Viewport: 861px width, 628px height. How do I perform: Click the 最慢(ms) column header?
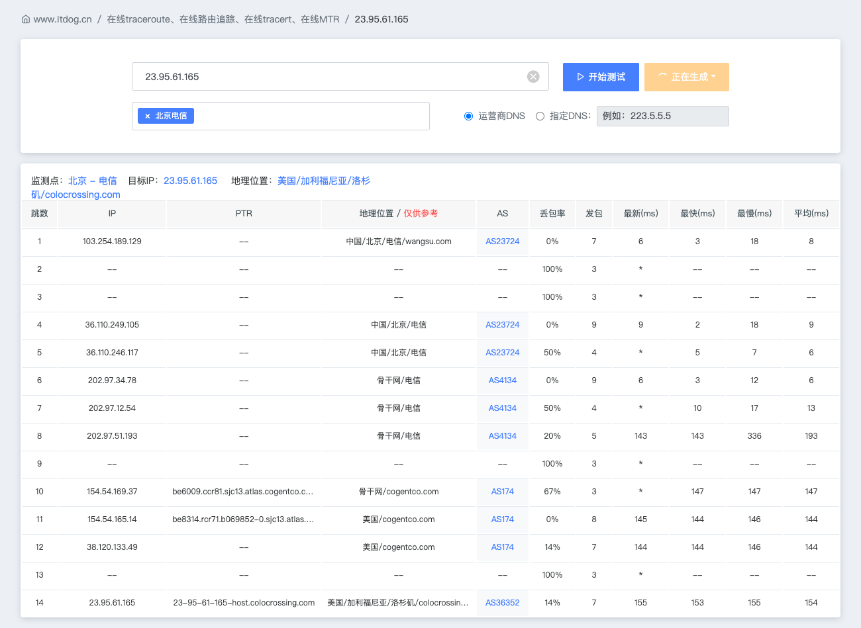click(754, 214)
